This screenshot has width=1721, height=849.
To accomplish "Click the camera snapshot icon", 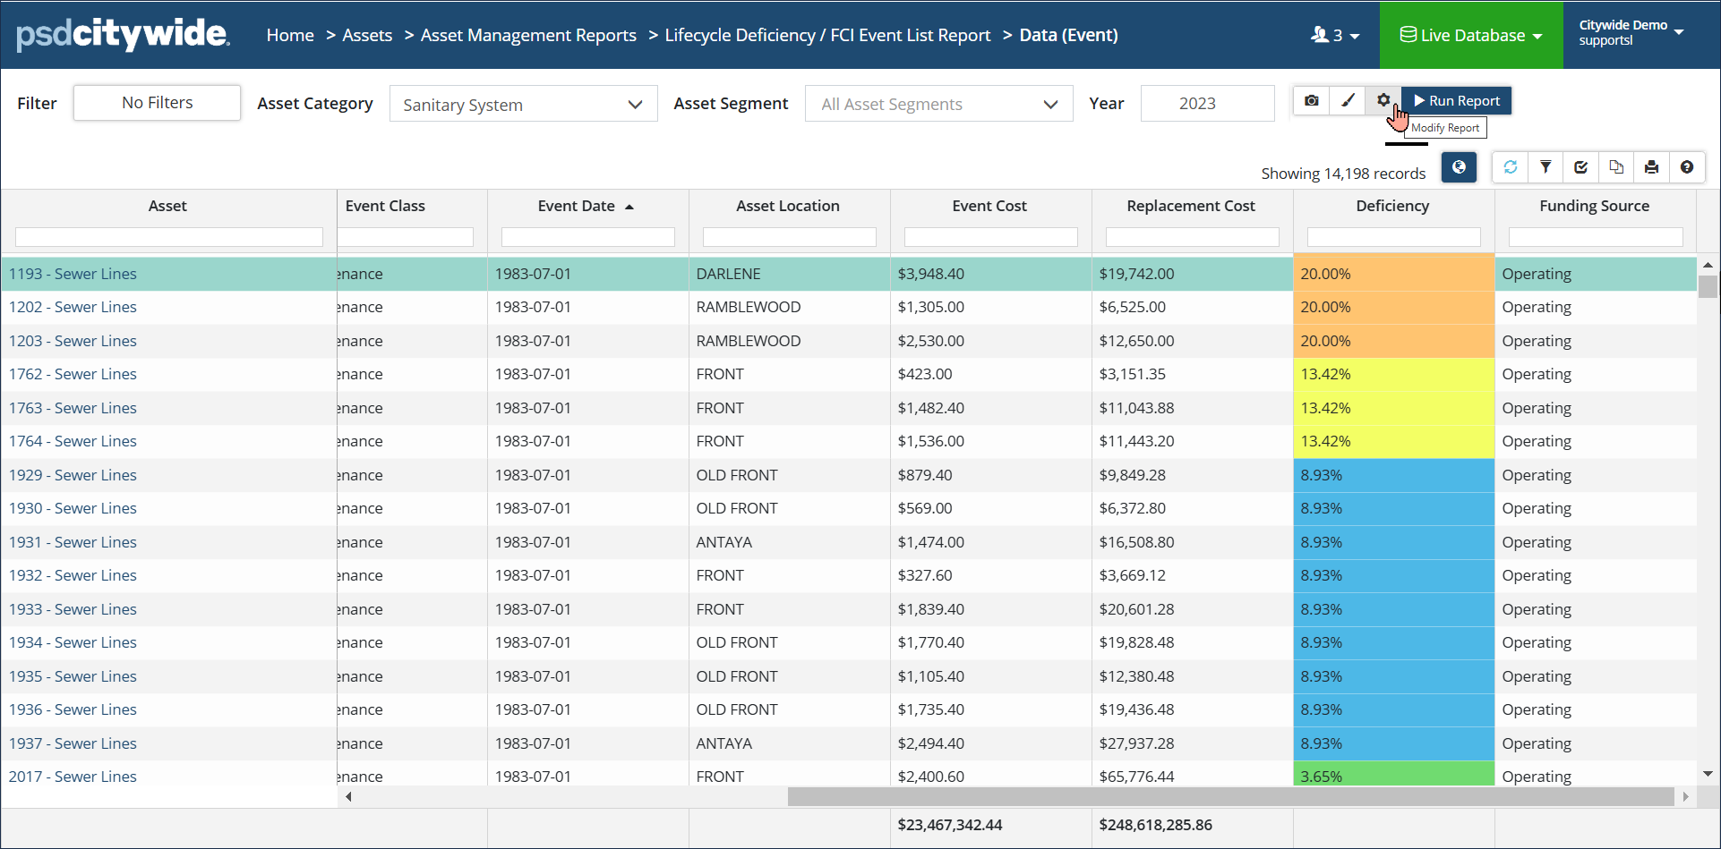I will (1311, 101).
